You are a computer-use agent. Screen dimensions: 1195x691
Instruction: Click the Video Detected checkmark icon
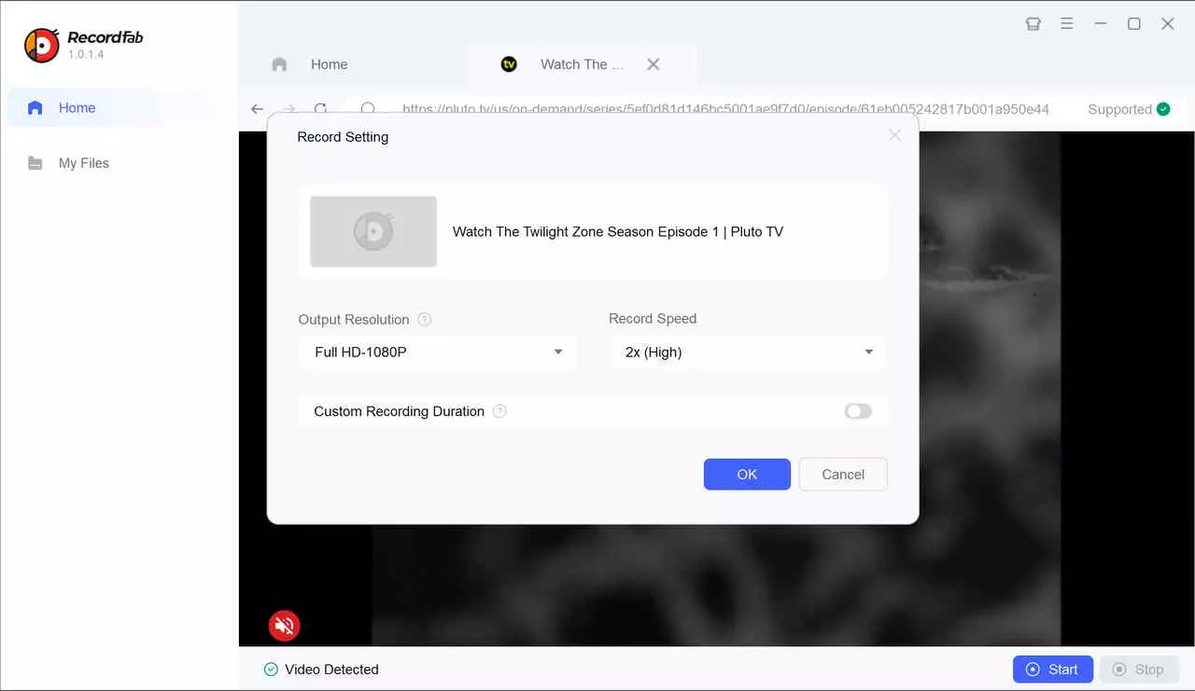pos(271,670)
